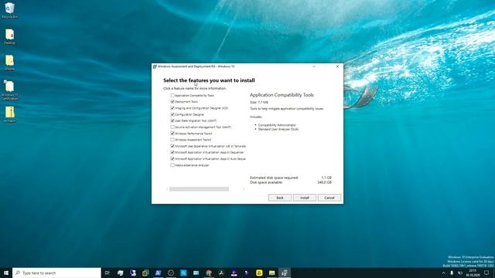Select the Deployment Tools feature name
The height and width of the screenshot is (278, 495).
(186, 102)
